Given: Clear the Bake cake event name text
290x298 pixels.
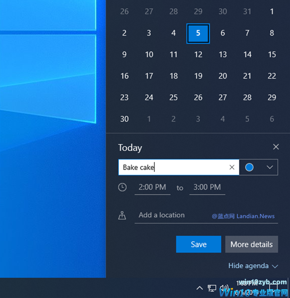Looking at the screenshot, I should click(x=232, y=167).
